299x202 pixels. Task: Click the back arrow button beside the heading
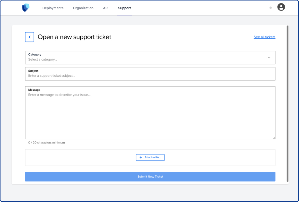point(29,37)
